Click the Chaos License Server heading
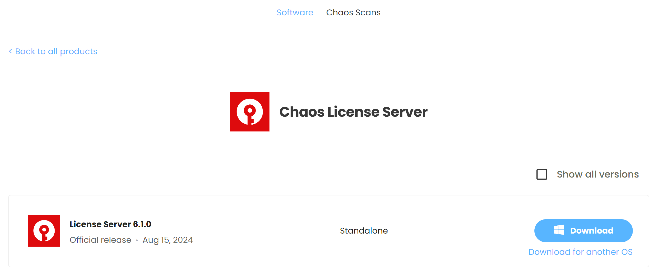This screenshot has width=660, height=275. [353, 112]
